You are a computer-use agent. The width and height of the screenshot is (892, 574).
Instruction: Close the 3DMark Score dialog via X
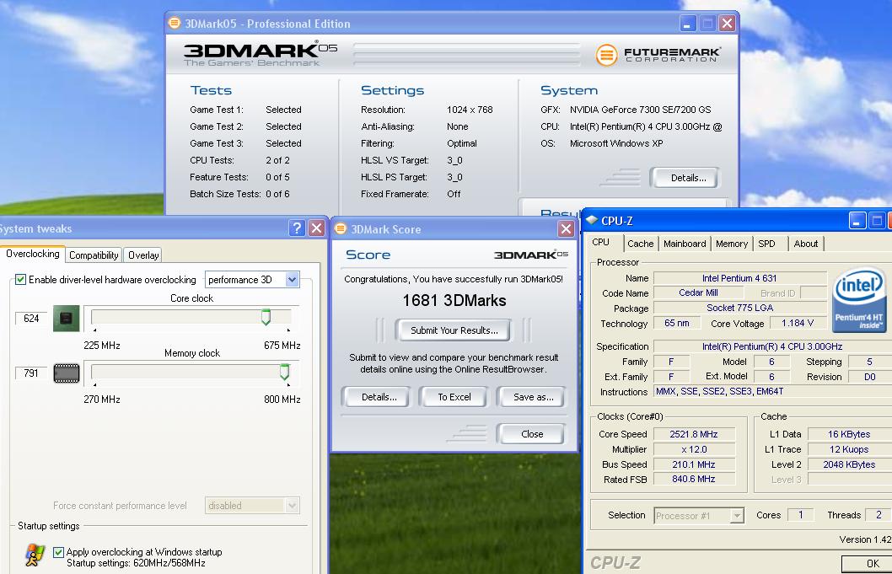click(566, 228)
